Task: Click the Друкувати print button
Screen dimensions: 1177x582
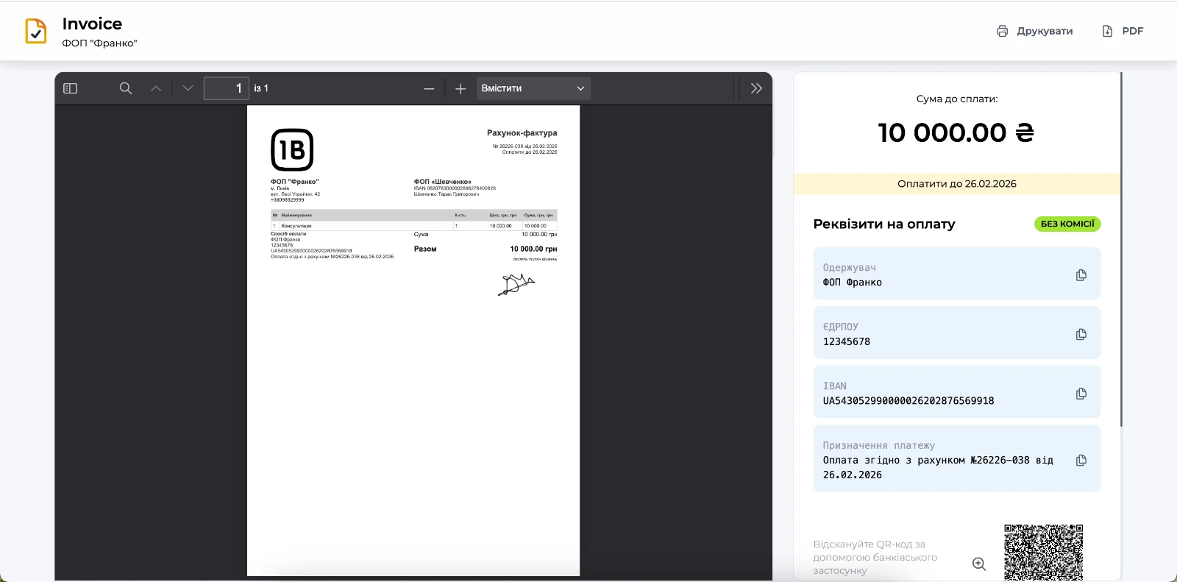Action: click(x=1035, y=31)
